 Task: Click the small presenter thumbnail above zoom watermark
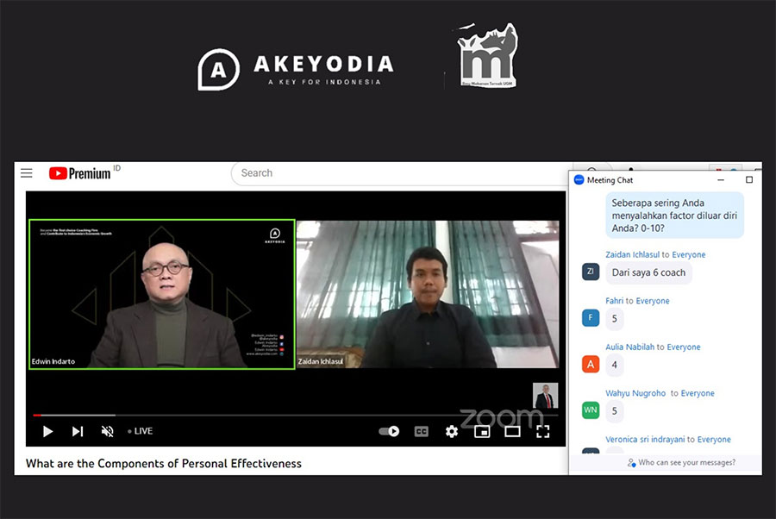click(x=545, y=396)
